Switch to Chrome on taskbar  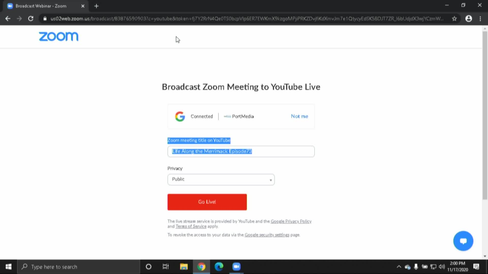click(201, 267)
